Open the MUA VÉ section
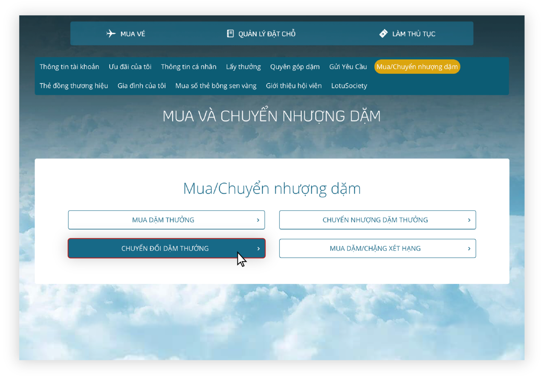The image size is (544, 379). (126, 33)
